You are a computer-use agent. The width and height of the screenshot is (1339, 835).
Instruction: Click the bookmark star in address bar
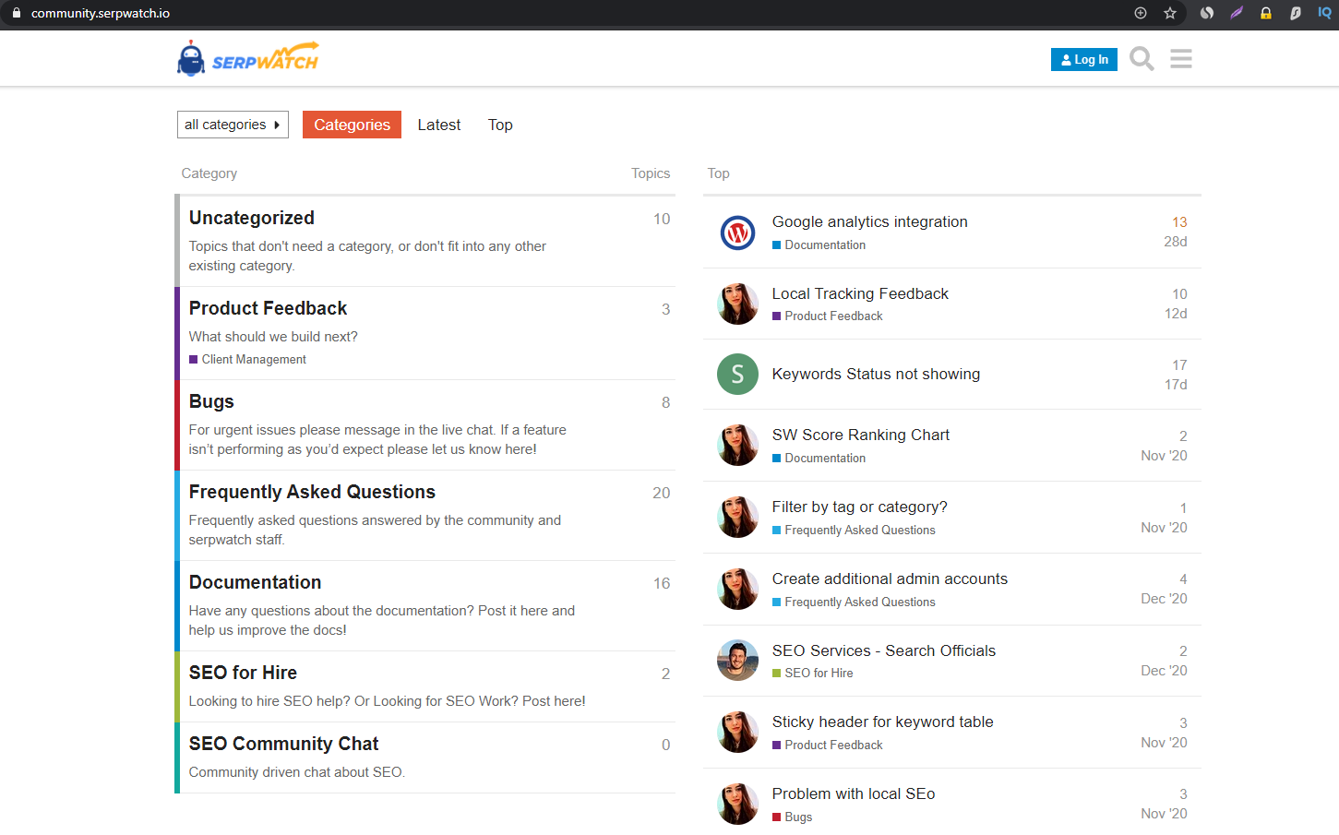pyautogui.click(x=1170, y=13)
